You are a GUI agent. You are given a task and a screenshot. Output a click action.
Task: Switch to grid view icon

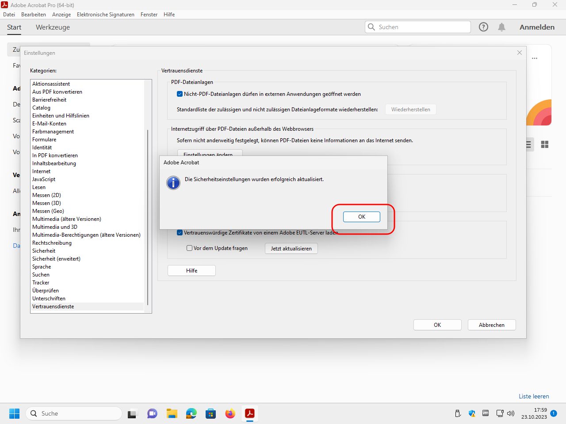pyautogui.click(x=545, y=144)
